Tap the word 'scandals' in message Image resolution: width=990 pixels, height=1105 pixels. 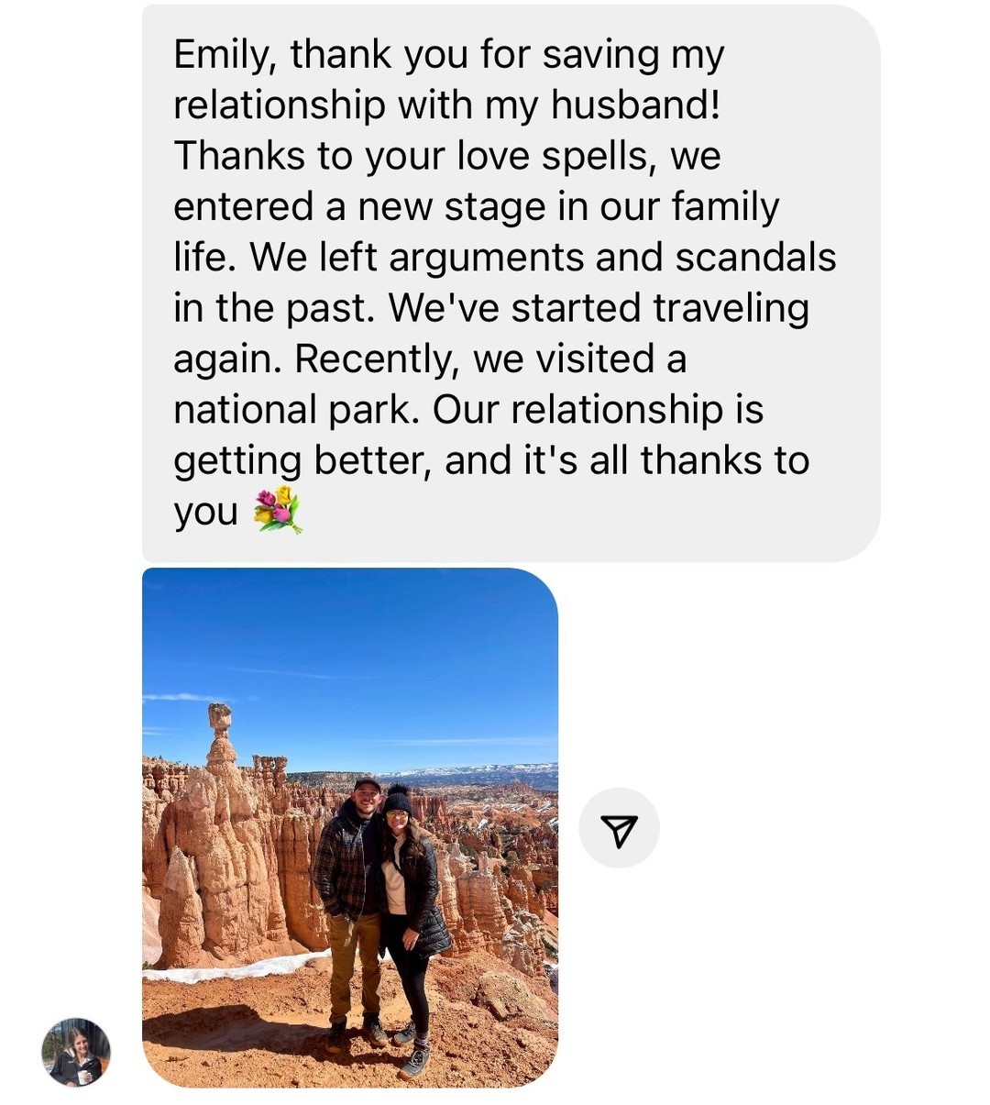click(755, 258)
